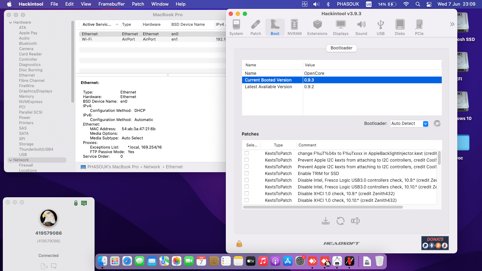Show more toolbar items via chevron

click(x=452, y=24)
